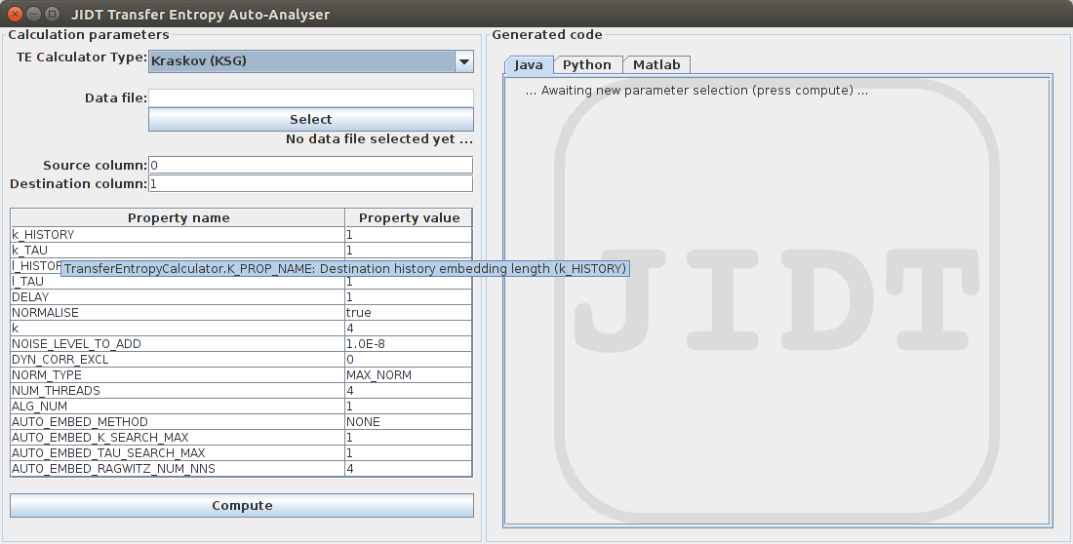Maximize the JIDT window
The width and height of the screenshot is (1073, 544).
pos(52,14)
